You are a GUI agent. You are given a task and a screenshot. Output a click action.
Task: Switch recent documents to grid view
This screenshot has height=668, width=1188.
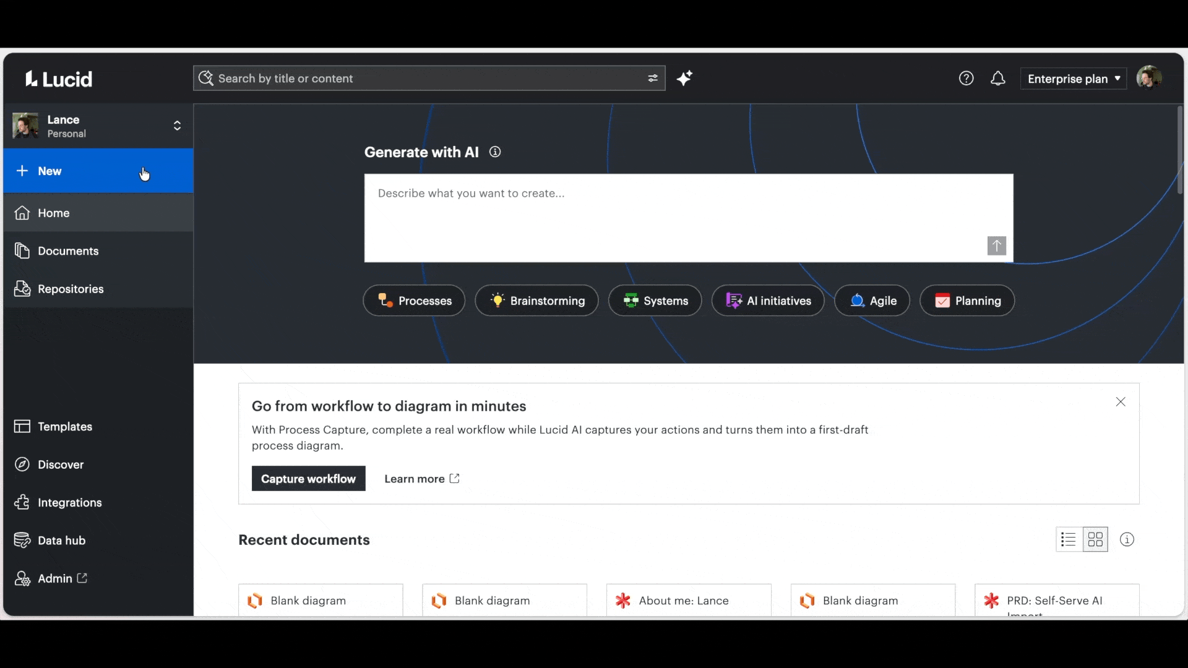coord(1095,540)
